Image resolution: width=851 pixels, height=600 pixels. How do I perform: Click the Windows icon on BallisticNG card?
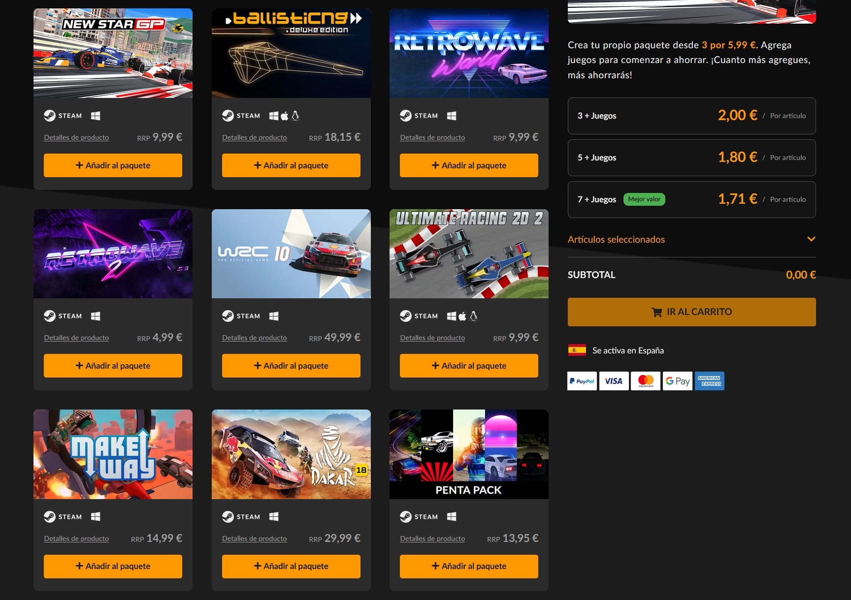pos(274,116)
